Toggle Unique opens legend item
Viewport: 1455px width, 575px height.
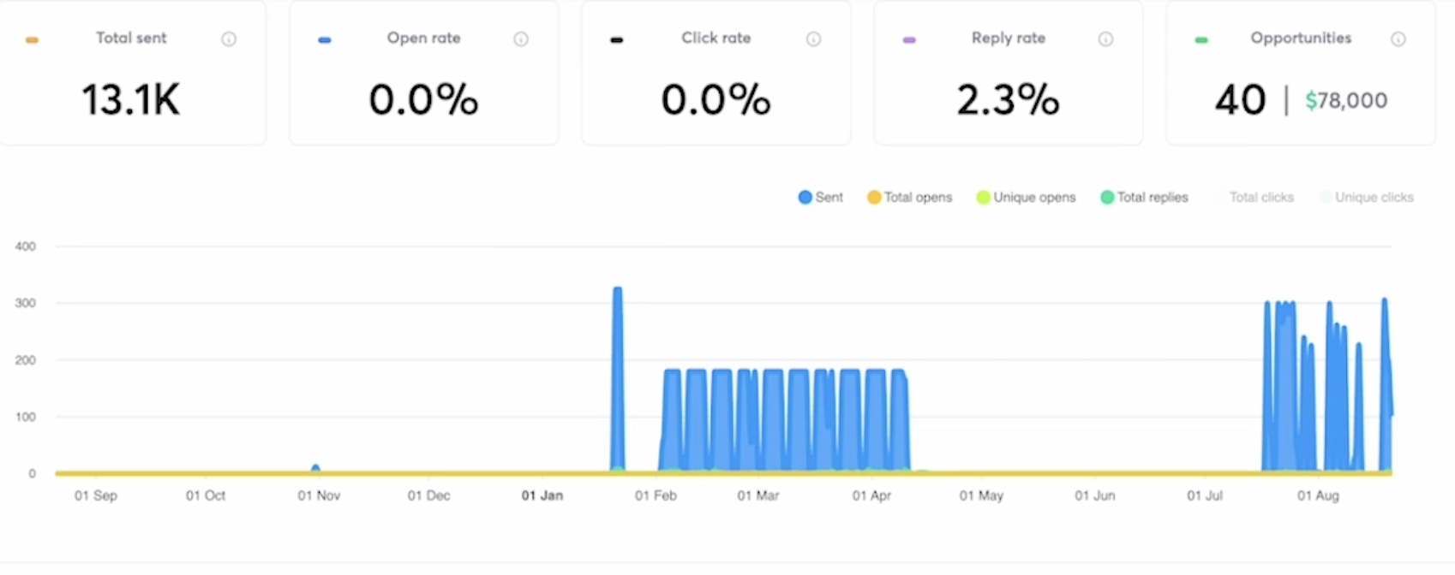pos(1025,198)
